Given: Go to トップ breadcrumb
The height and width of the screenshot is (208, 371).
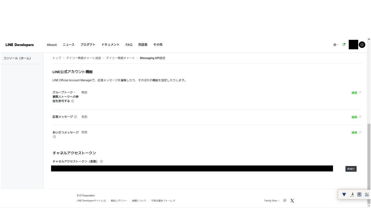Looking at the screenshot, I should pos(57,58).
